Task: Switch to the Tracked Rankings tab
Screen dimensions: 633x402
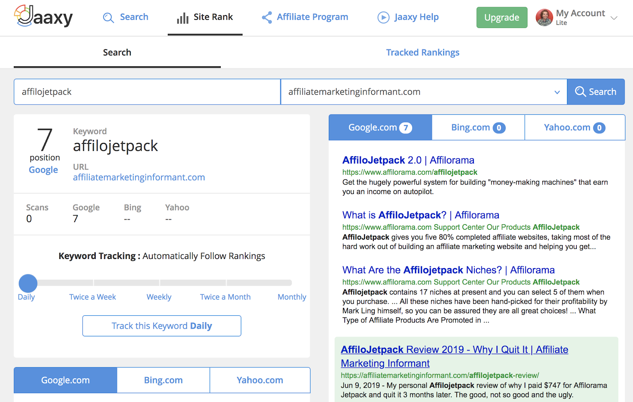Action: coord(423,52)
